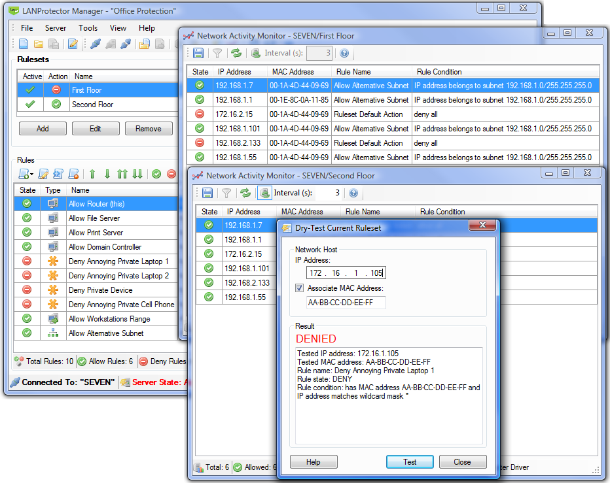This screenshot has height=483, width=610.
Task: Click the Connect to server plug icon
Action: click(96, 44)
